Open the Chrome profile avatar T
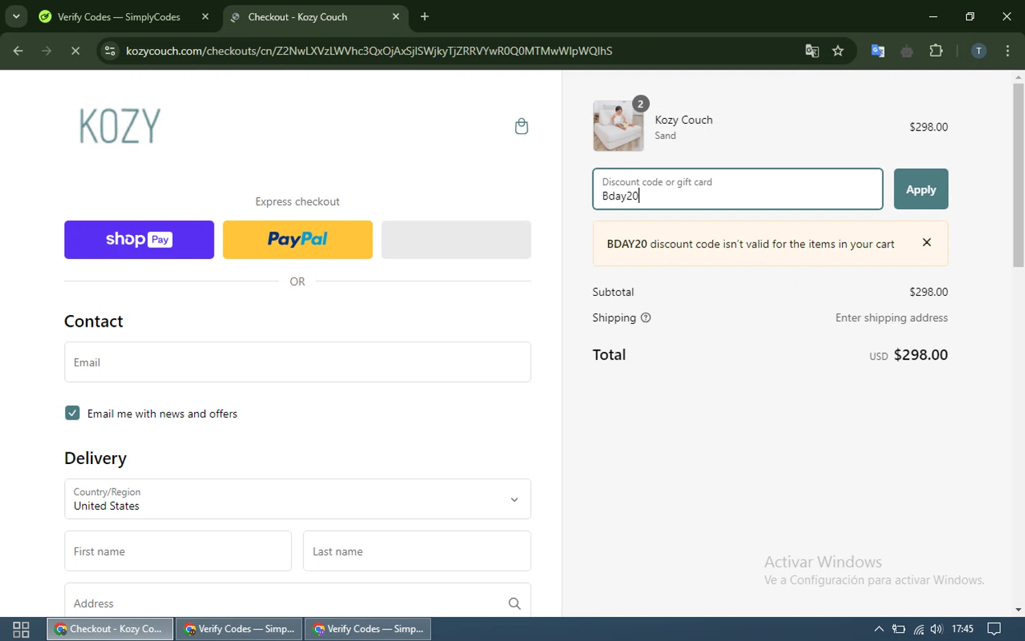The width and height of the screenshot is (1025, 641). click(979, 51)
